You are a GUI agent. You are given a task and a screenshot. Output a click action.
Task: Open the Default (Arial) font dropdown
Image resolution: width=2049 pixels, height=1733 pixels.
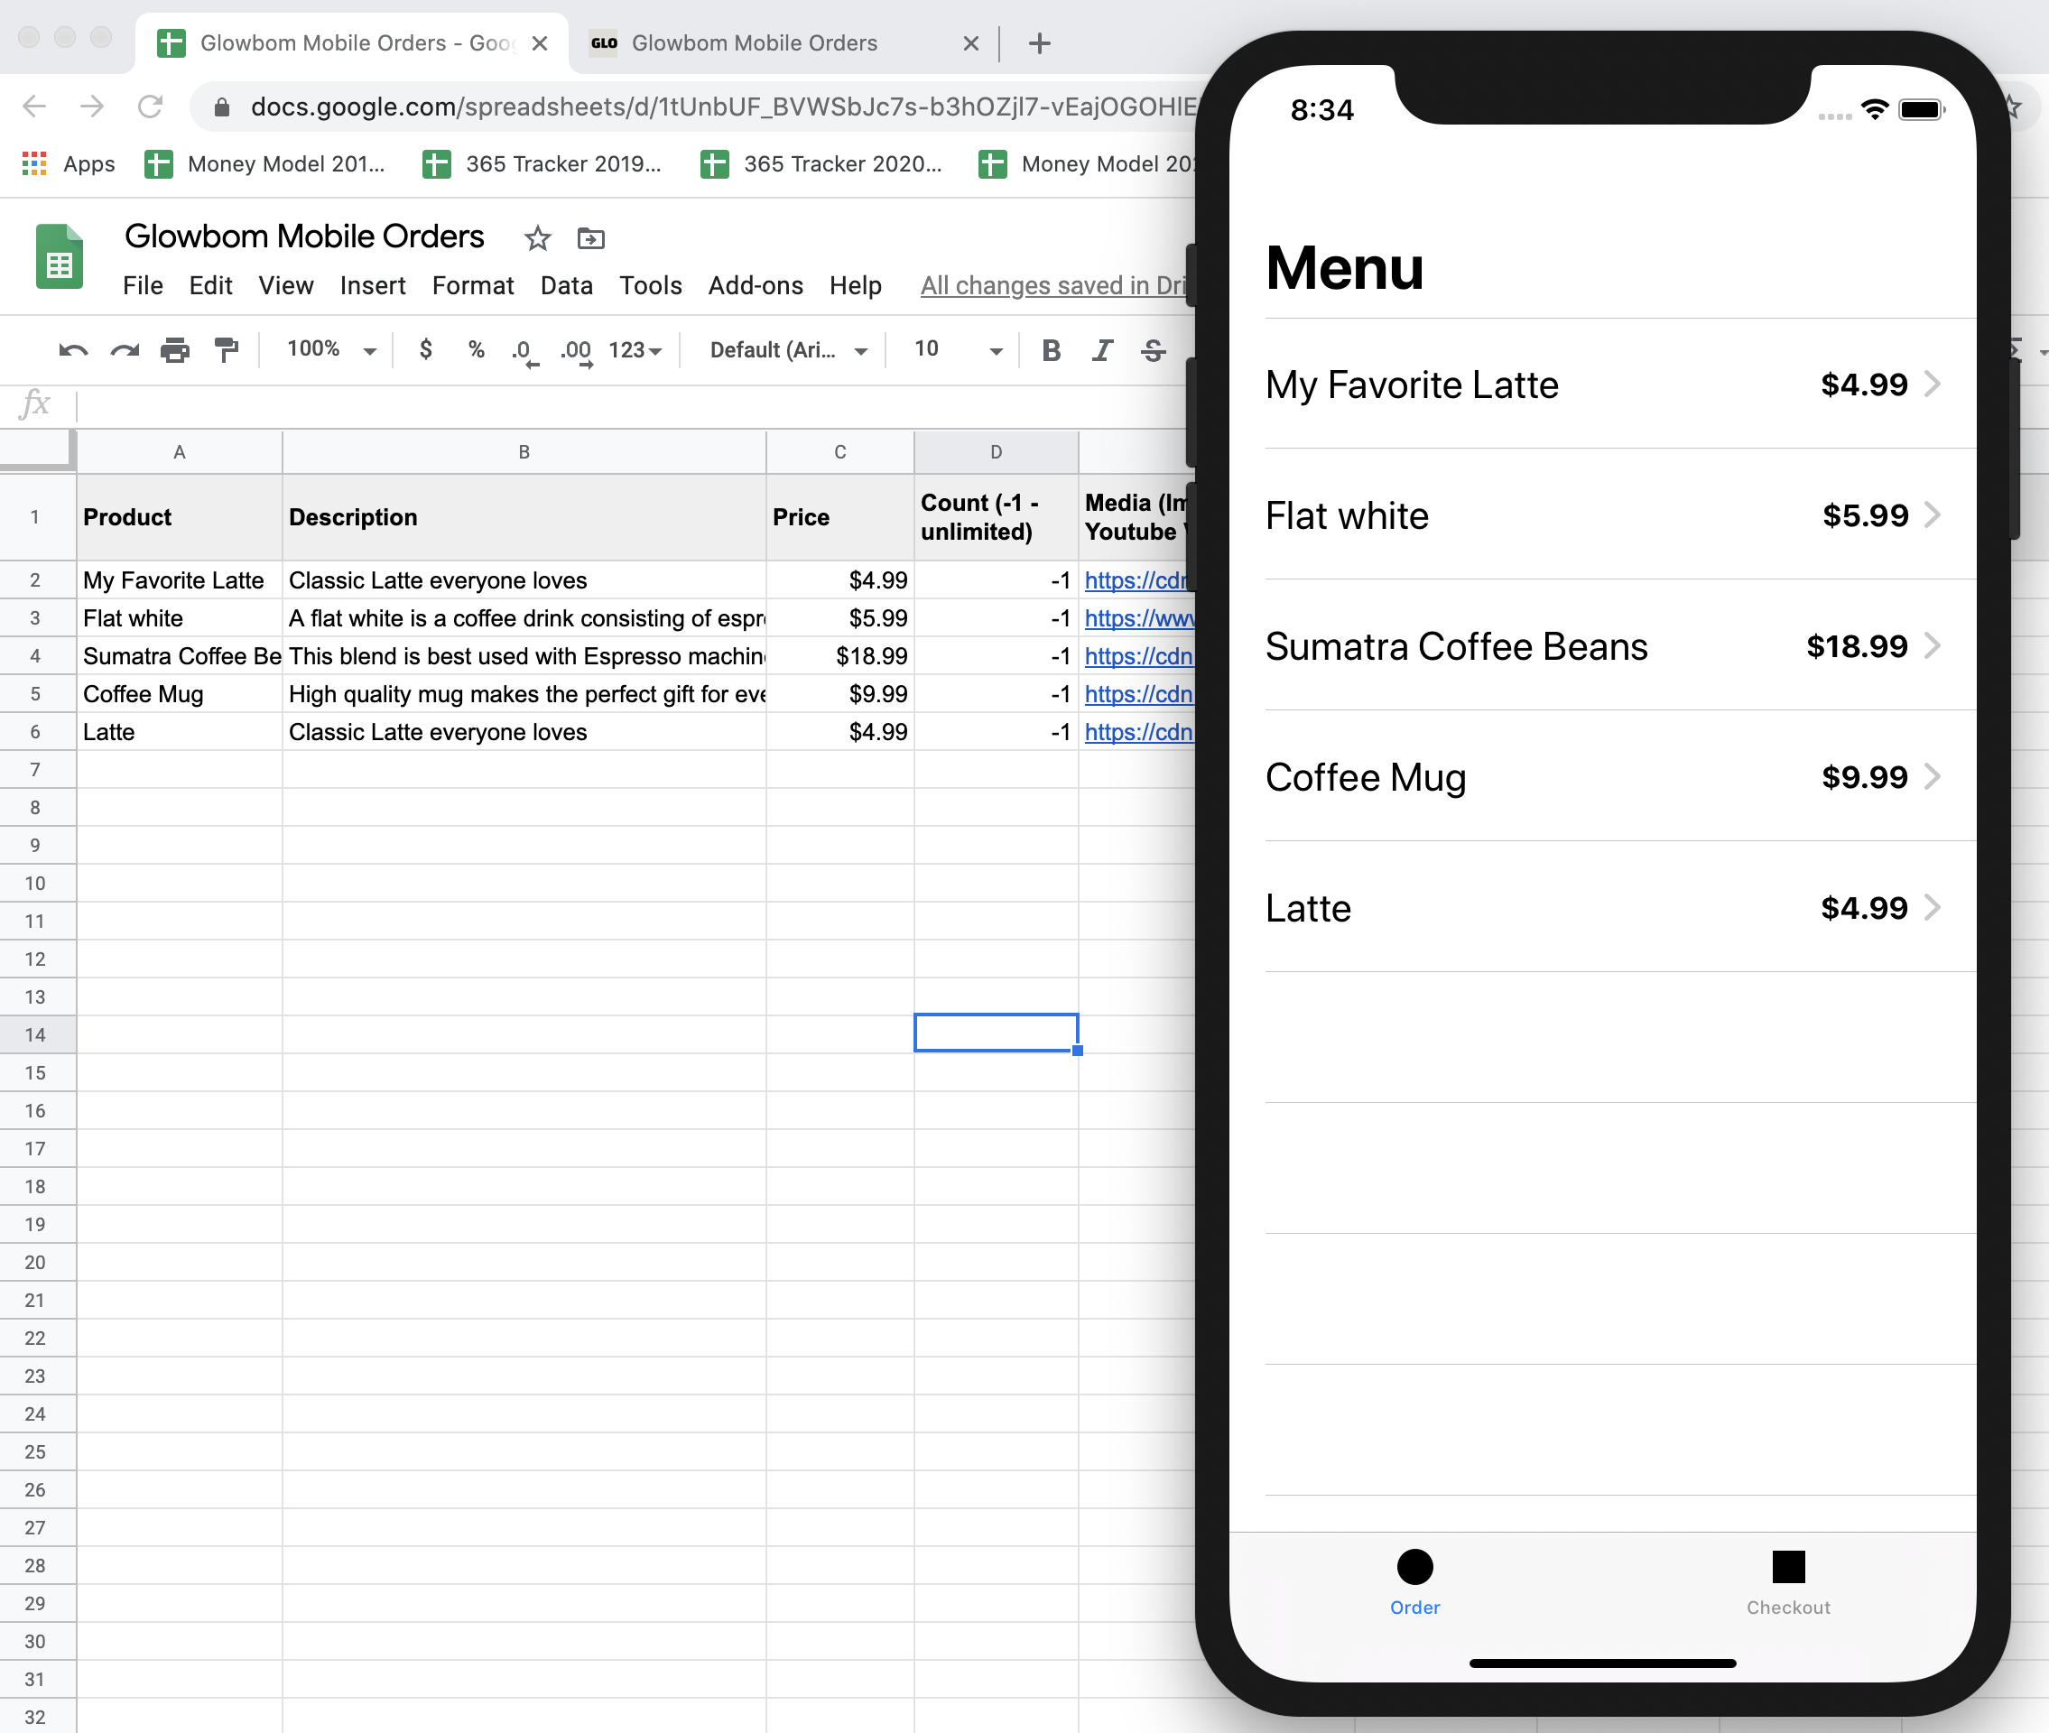click(788, 349)
